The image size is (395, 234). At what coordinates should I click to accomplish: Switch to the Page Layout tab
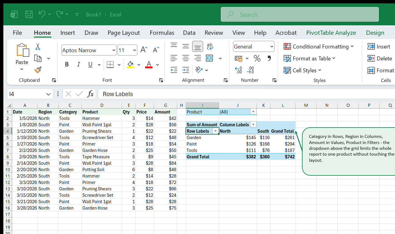(x=124, y=33)
